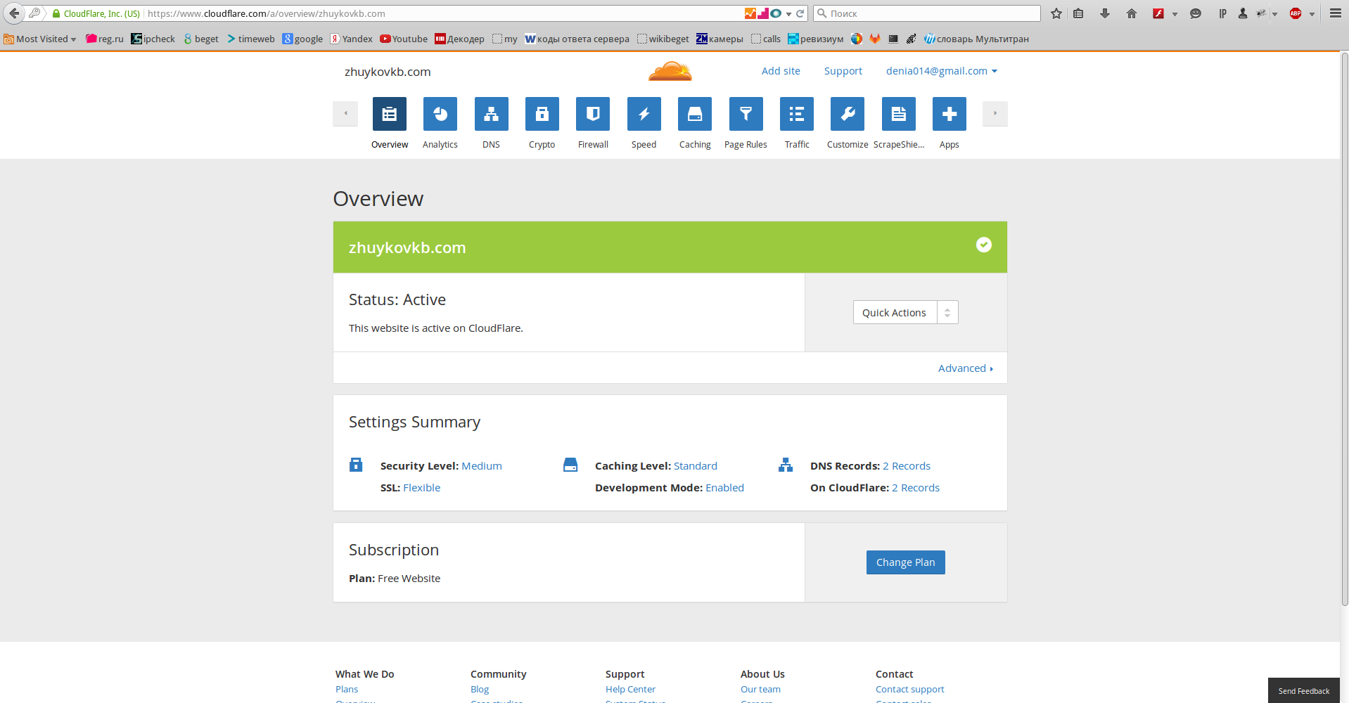
Task: Click the browser URL address field
Action: 443,13
